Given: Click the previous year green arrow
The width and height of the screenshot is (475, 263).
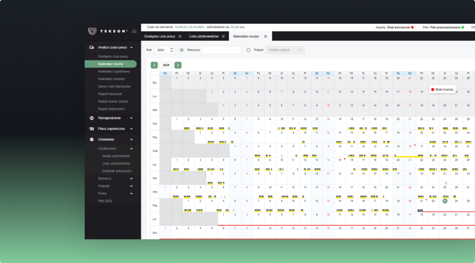Looking at the screenshot, I should pyautogui.click(x=154, y=65).
